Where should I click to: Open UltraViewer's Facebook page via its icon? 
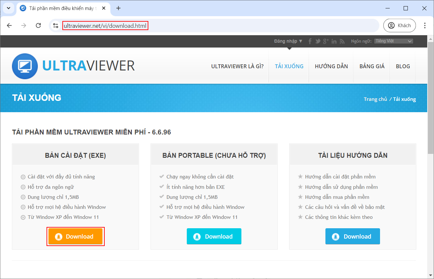click(x=310, y=41)
